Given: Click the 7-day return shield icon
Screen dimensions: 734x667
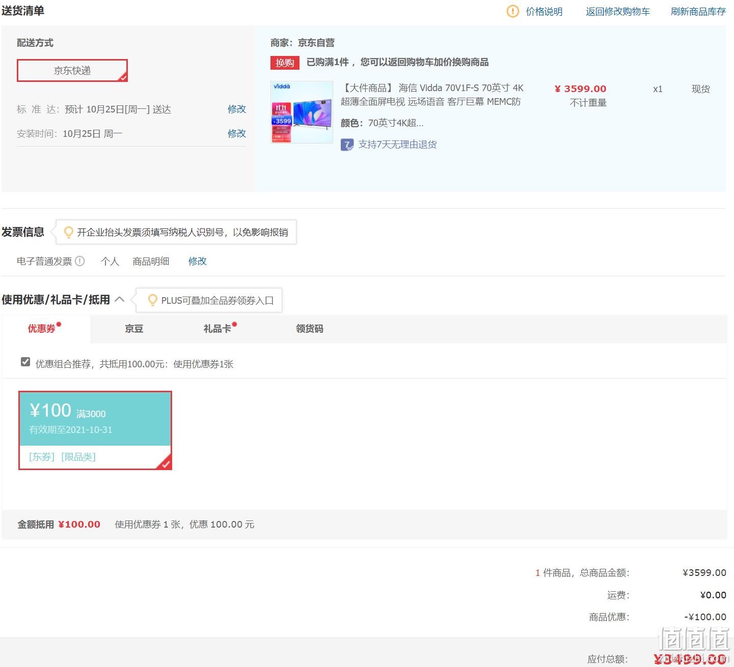Looking at the screenshot, I should coord(347,145).
